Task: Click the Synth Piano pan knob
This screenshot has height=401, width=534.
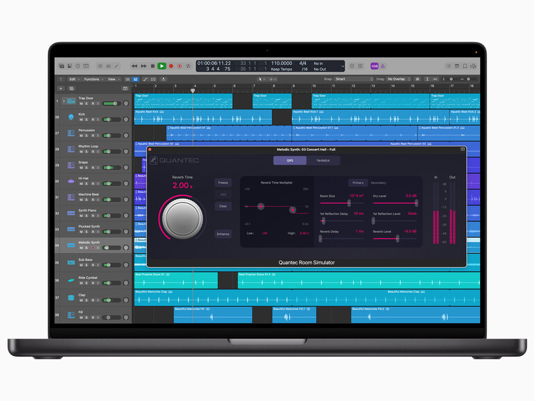Action: pyautogui.click(x=126, y=216)
